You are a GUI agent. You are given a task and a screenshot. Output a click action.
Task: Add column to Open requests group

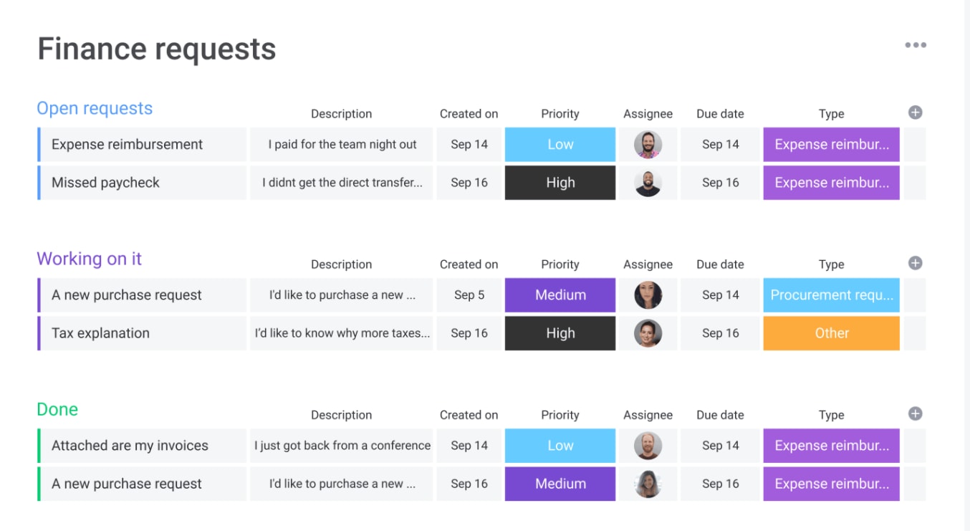click(915, 113)
